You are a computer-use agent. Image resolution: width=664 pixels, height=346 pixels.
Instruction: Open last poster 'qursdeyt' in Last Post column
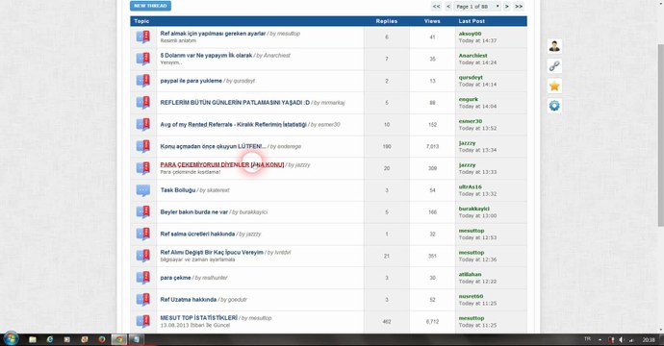point(471,78)
